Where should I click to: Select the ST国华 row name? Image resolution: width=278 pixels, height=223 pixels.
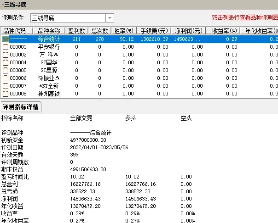(49, 62)
